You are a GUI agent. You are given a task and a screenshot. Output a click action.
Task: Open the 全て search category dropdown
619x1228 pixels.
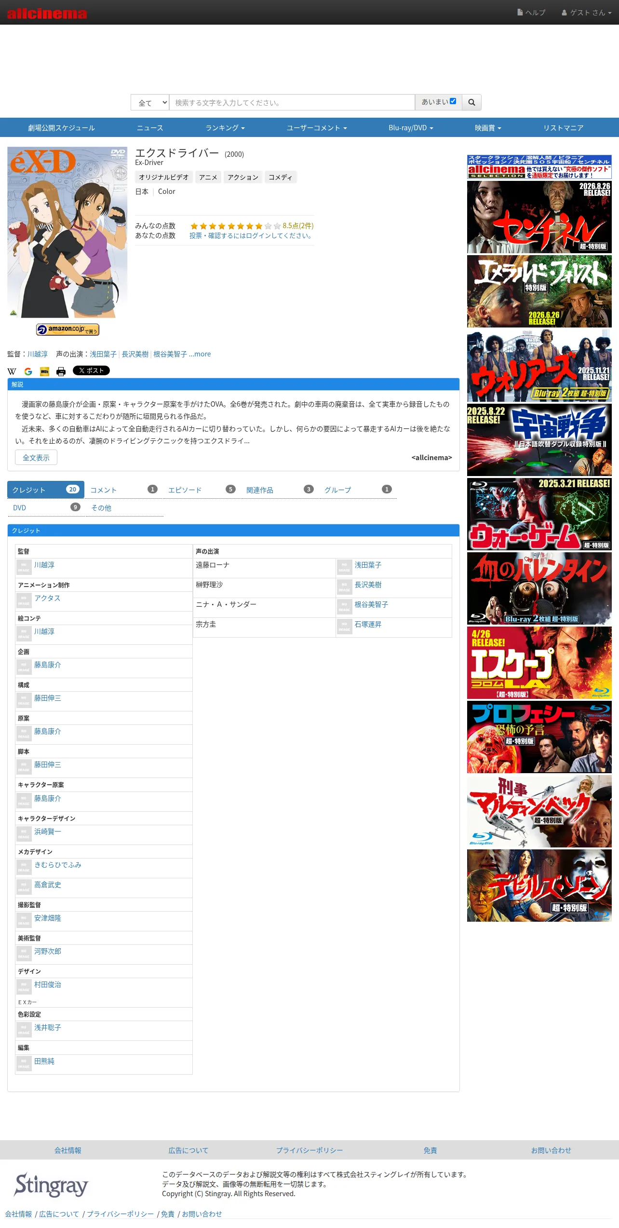tap(150, 102)
